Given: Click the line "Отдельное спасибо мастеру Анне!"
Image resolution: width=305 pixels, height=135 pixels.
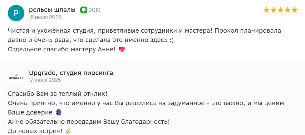Looking at the screenshot, I should 62,49.
